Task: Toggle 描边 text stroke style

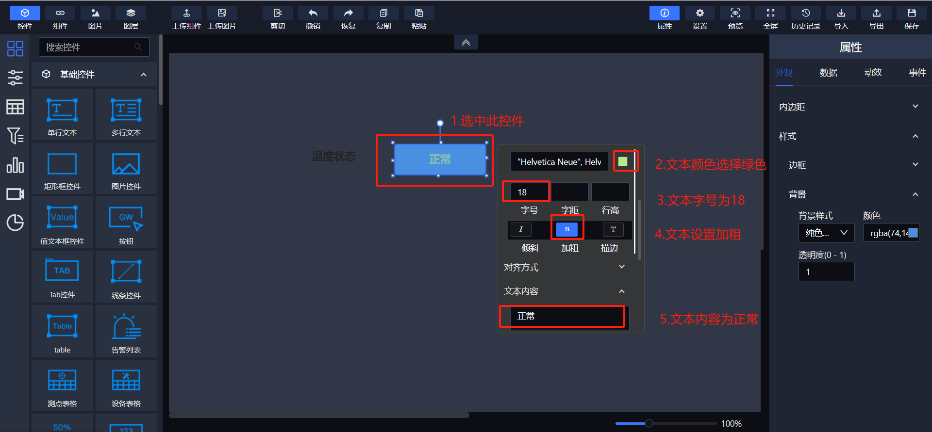Action: point(613,229)
